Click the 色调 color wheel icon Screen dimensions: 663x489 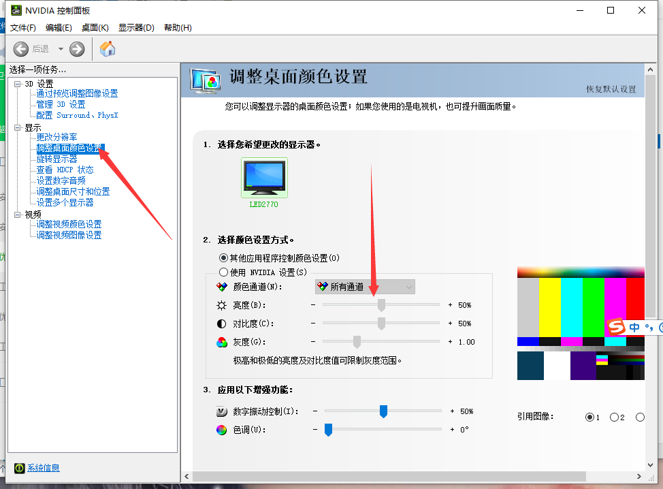[221, 429]
